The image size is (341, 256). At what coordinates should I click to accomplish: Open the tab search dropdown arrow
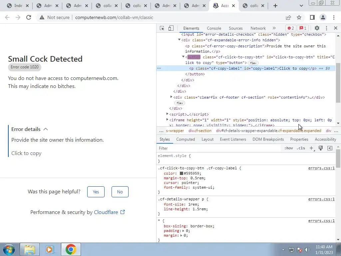point(301,6)
